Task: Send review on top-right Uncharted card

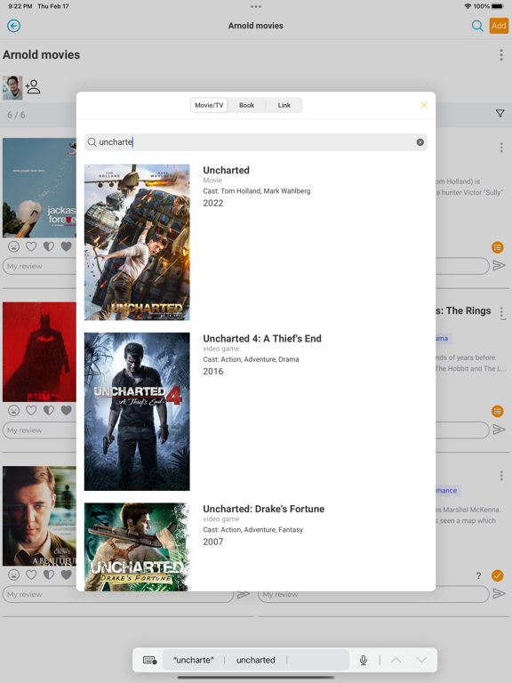Action: click(499, 265)
